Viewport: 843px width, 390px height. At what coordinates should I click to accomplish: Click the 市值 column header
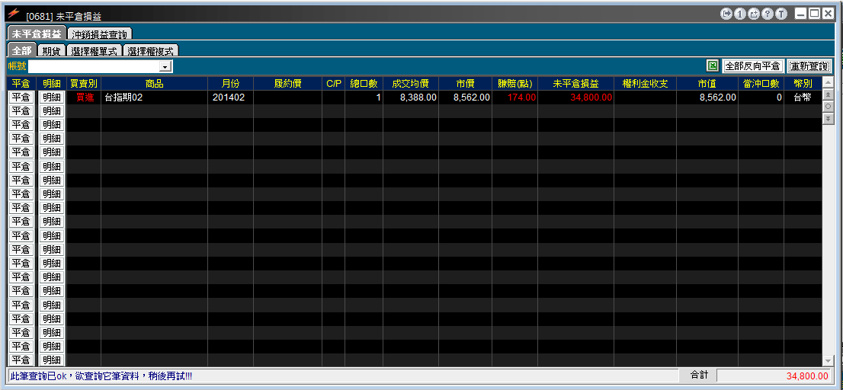click(707, 84)
